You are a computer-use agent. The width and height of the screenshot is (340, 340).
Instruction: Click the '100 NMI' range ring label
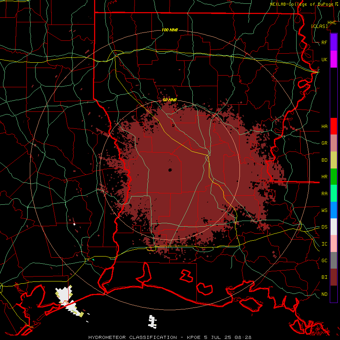tap(170, 30)
